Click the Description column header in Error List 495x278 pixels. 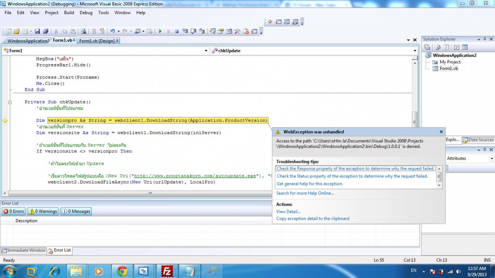(26, 221)
